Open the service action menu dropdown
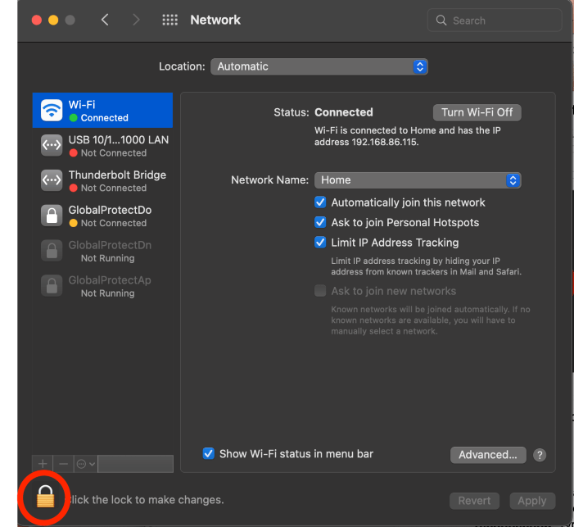This screenshot has width=574, height=527. pyautogui.click(x=85, y=464)
